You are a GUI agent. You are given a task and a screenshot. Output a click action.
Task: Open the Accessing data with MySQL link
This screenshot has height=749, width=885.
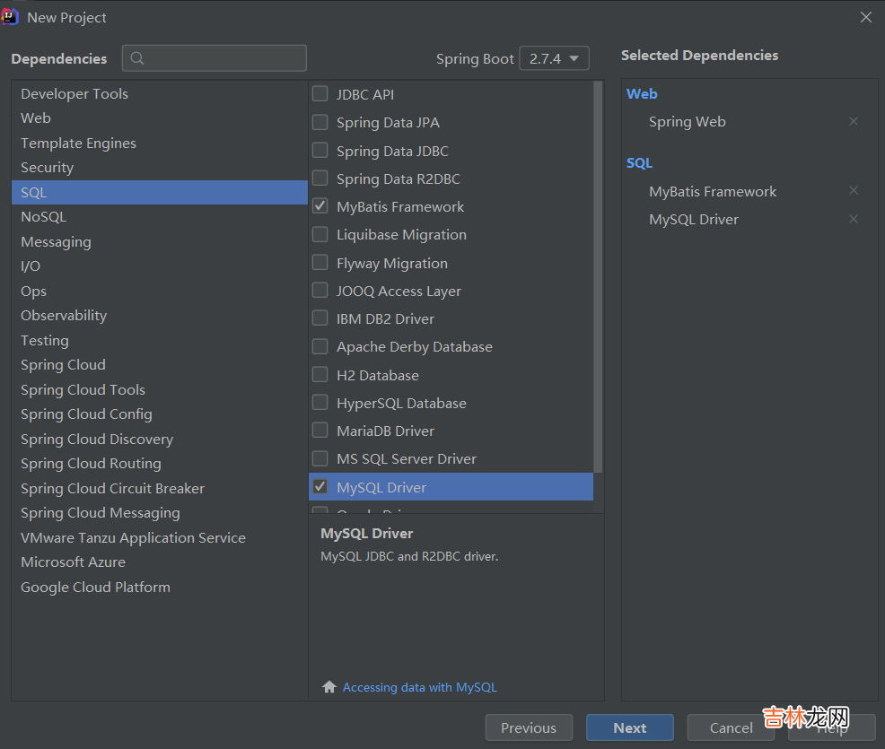point(419,687)
